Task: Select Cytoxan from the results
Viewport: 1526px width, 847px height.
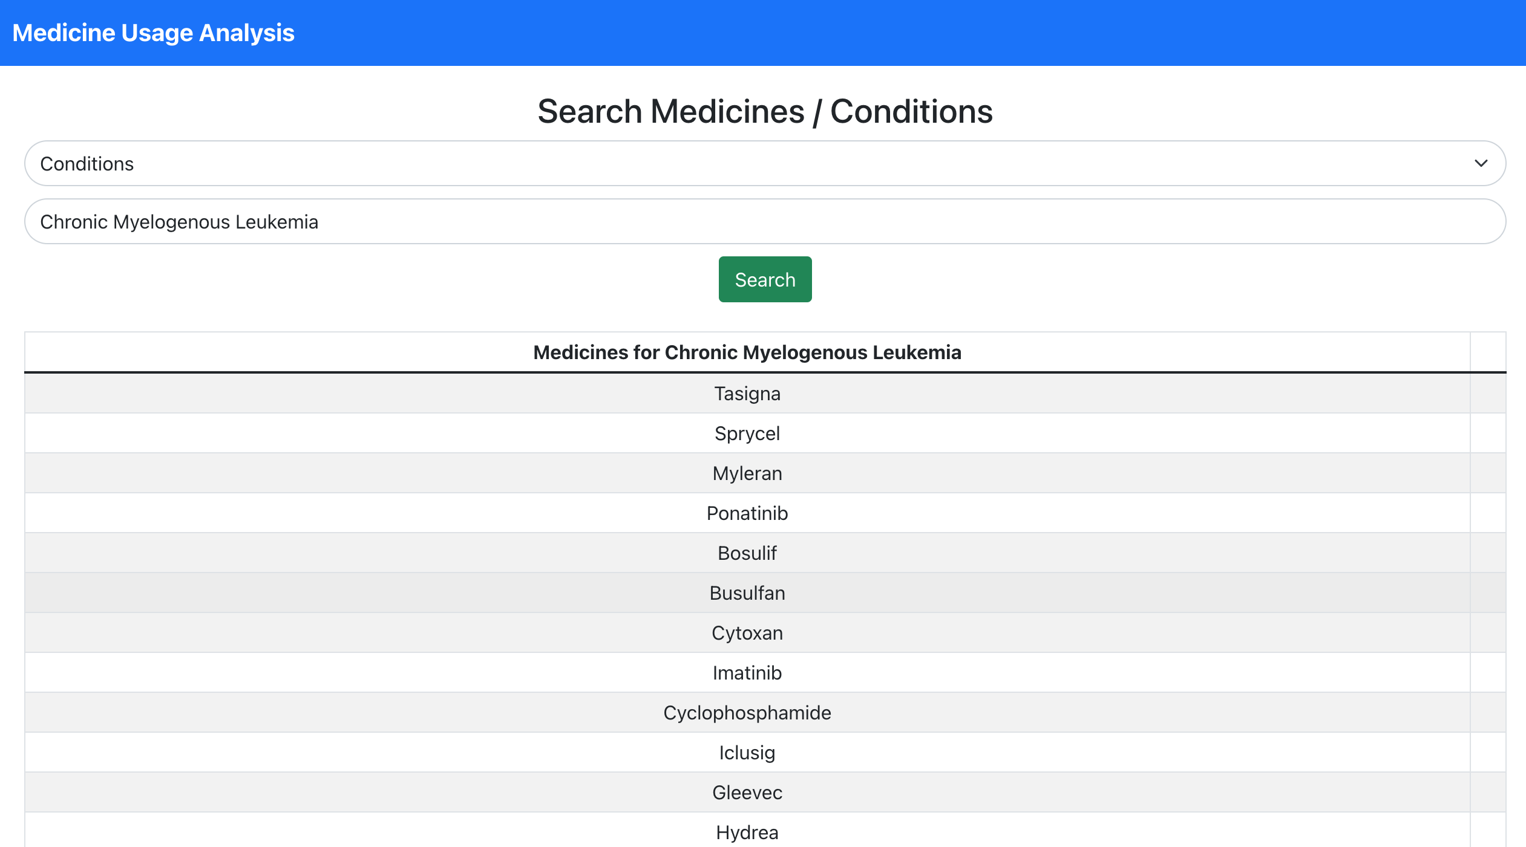Action: 747,633
